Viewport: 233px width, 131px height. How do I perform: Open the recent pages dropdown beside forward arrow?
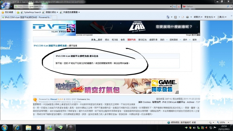coord(11,6)
